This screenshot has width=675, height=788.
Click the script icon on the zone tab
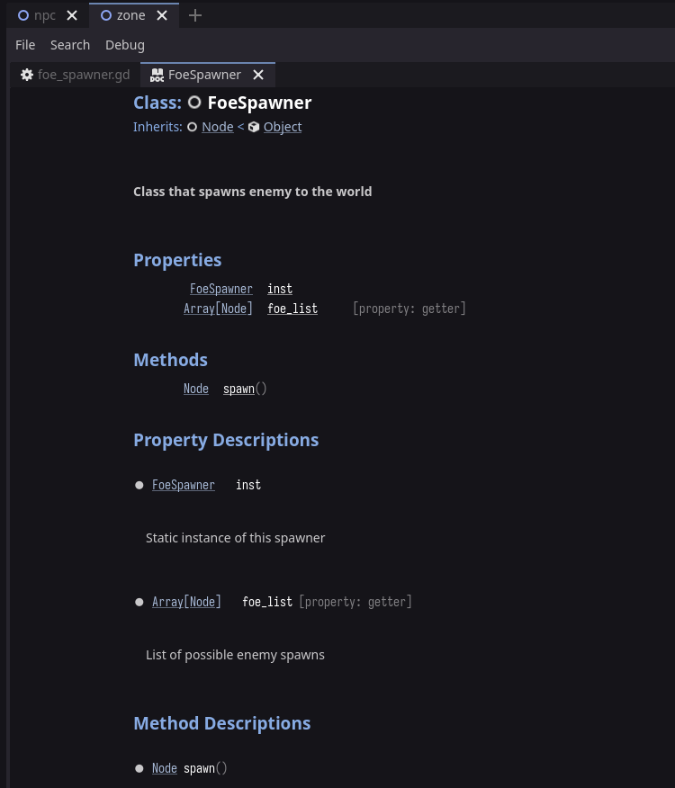[106, 15]
